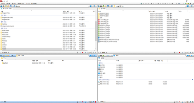
Task: Go forward in the D:\기타 pane
Action: [3, 55]
